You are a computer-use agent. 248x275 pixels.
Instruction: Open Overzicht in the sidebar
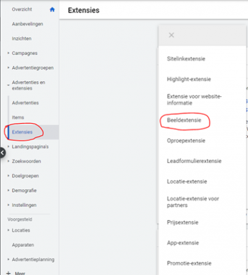[x=22, y=10]
